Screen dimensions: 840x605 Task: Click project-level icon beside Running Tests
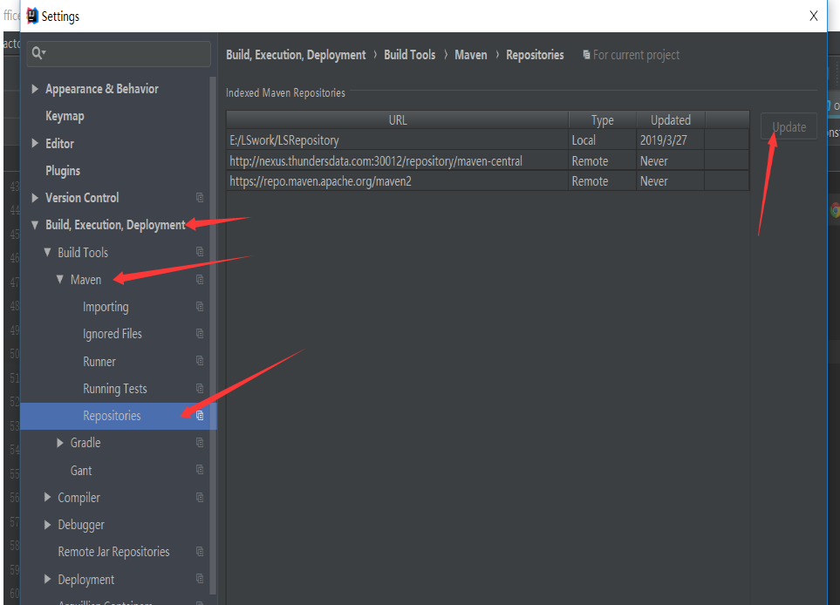tap(200, 388)
